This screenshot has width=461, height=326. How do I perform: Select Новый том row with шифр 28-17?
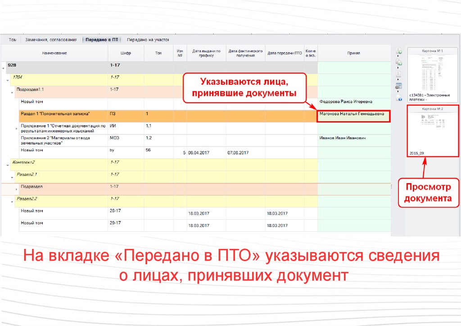pyautogui.click(x=205, y=213)
